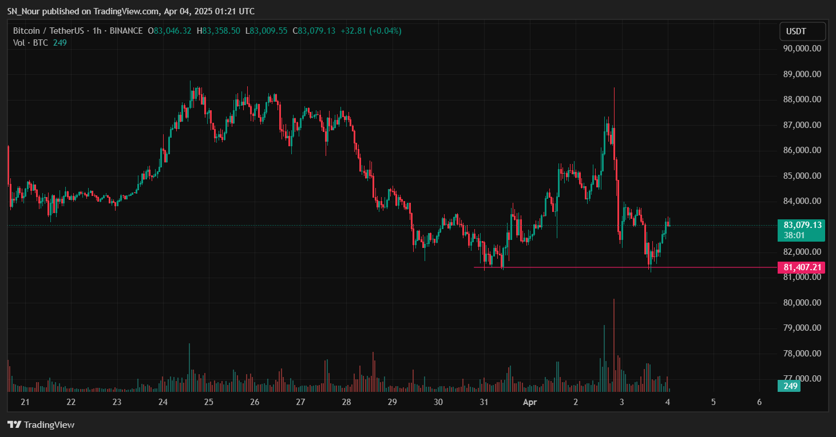Select the red horizontal support line
Screen dimensions: 836x437
(x=625, y=267)
